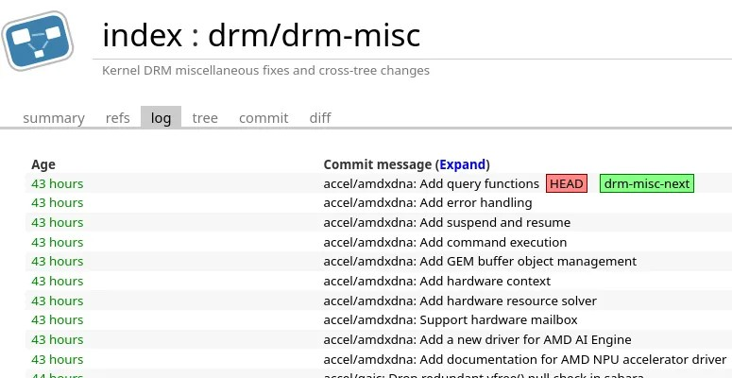Click the cgit logo icon
The width and height of the screenshot is (732, 378).
38,41
